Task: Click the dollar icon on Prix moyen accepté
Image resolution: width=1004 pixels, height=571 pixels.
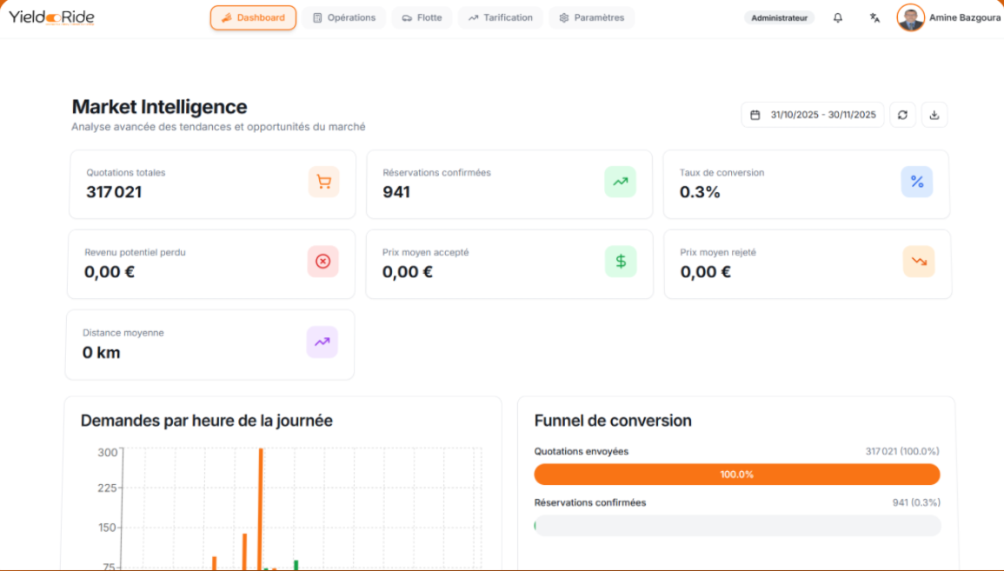Action: [621, 262]
